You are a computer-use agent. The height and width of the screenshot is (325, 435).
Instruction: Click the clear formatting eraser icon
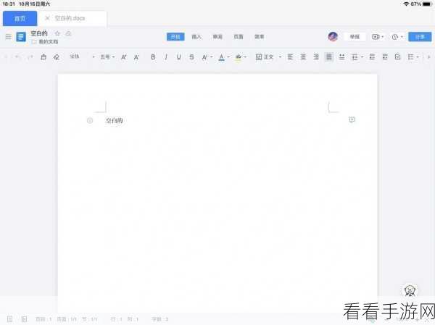click(x=57, y=57)
